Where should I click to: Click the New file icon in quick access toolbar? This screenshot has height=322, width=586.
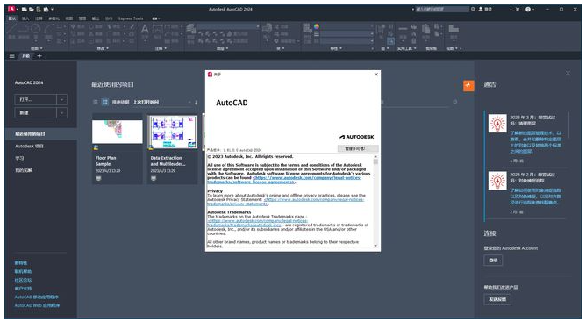click(x=24, y=10)
